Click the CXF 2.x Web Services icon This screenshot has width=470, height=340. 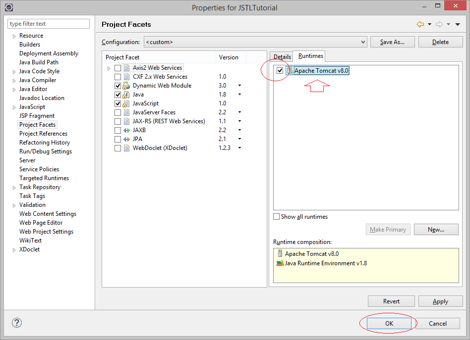pyautogui.click(x=127, y=77)
